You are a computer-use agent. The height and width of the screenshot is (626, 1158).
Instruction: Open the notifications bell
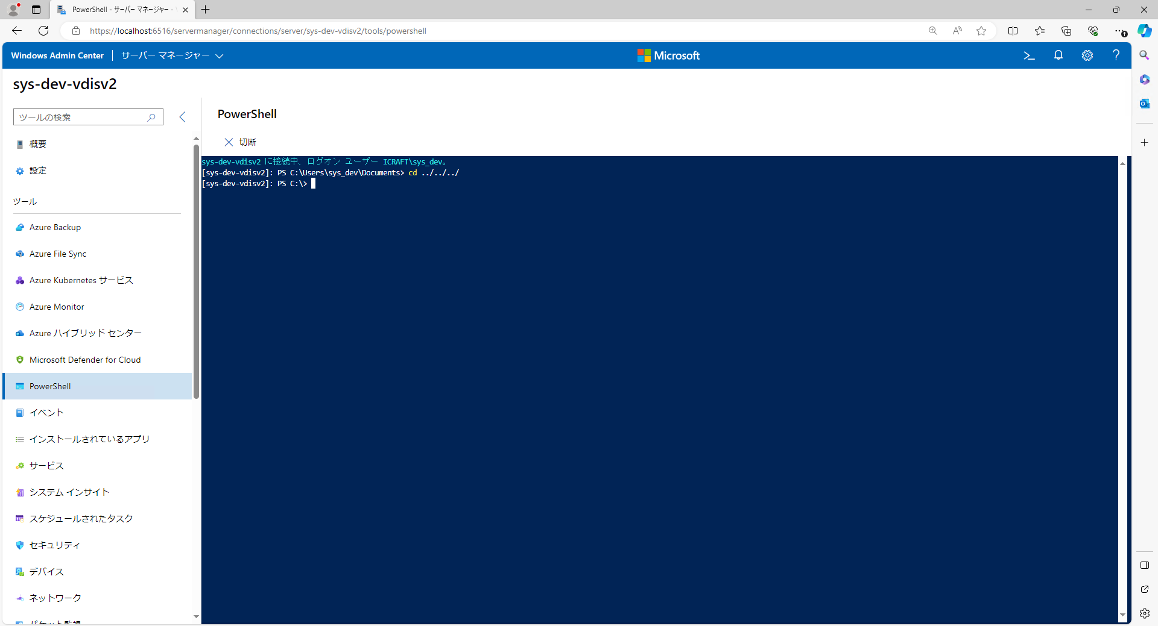pyautogui.click(x=1058, y=55)
